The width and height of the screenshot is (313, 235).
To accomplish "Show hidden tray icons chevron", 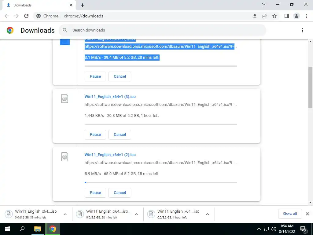I will click(259, 229).
